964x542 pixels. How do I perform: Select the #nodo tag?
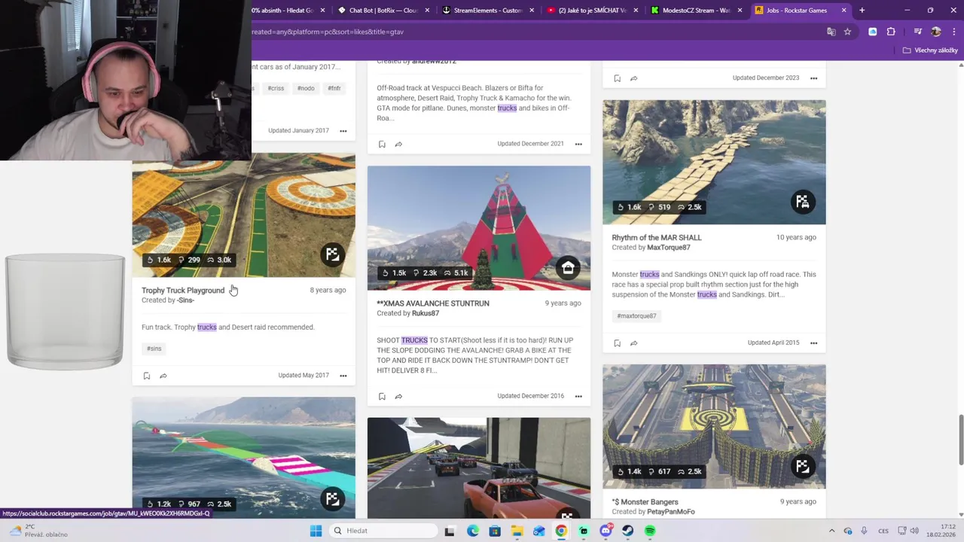(x=306, y=88)
